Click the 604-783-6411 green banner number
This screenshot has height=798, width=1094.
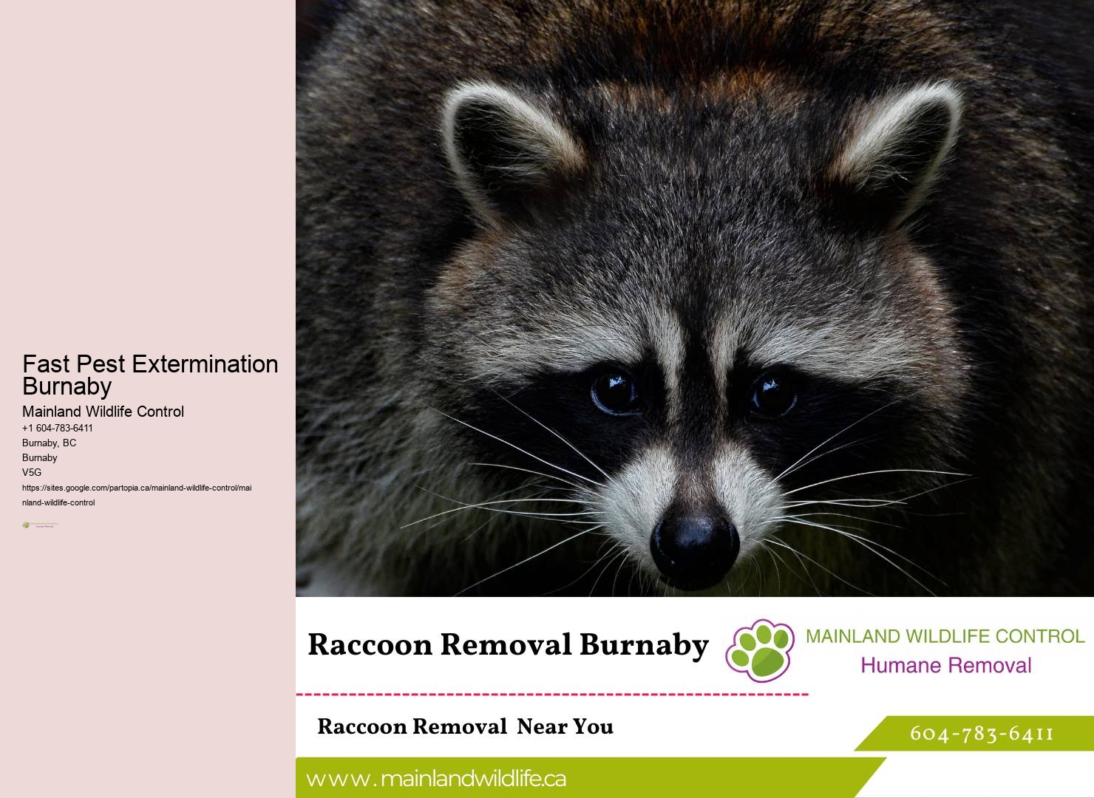982,734
